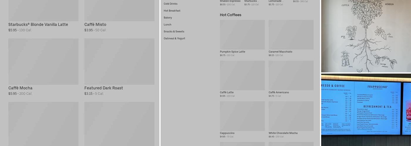Click the Caffè Americano image
This screenshot has width=411, height=146.
[x=291, y=75]
